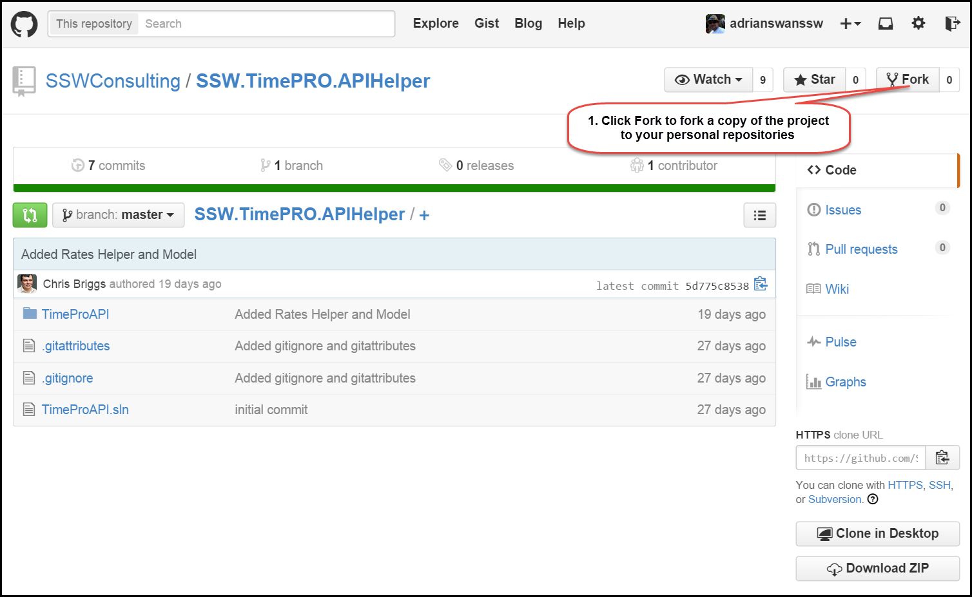The image size is (972, 597).
Task: Open .gitattributes row commit message
Action: tap(325, 346)
